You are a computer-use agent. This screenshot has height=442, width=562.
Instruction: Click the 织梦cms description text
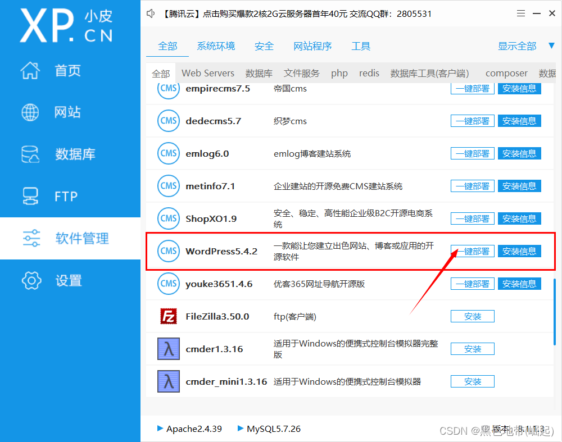pos(290,121)
